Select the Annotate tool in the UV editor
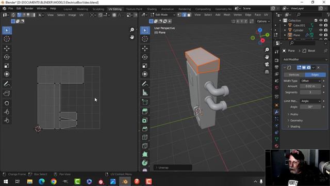This screenshot has width=330, height=186. tap(7, 84)
